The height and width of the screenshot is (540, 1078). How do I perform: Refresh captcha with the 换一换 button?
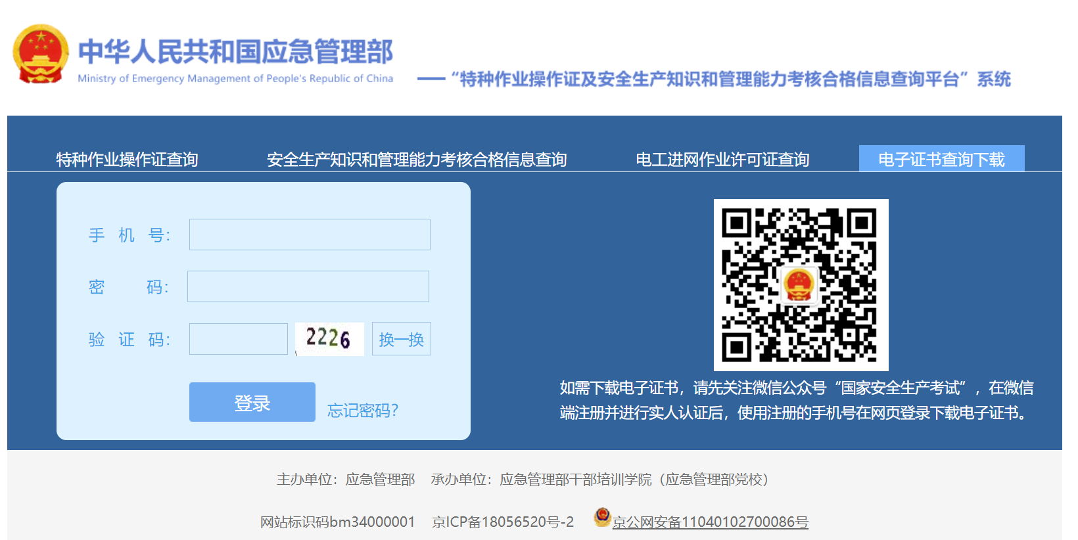pyautogui.click(x=402, y=339)
